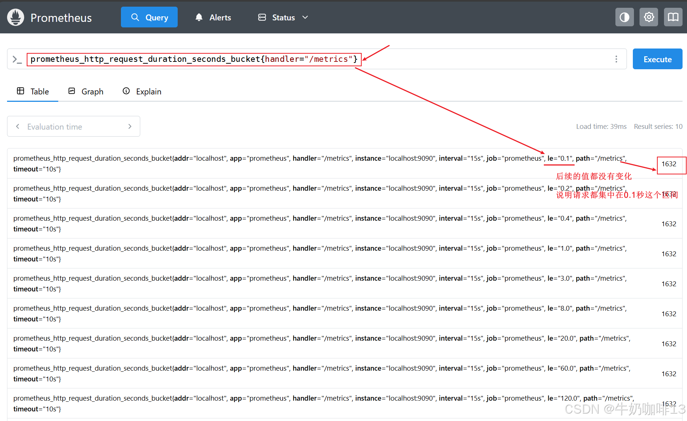
Task: Expand the Status dropdown menu
Action: (x=283, y=17)
